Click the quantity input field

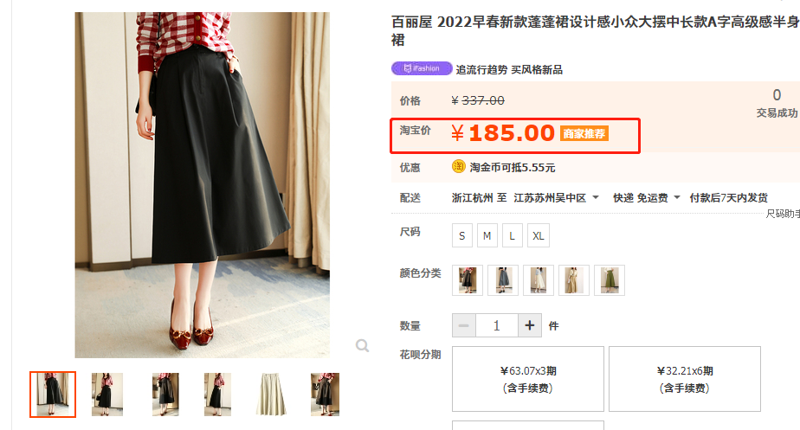(x=497, y=325)
